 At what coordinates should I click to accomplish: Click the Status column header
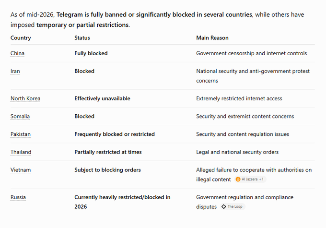[82, 38]
